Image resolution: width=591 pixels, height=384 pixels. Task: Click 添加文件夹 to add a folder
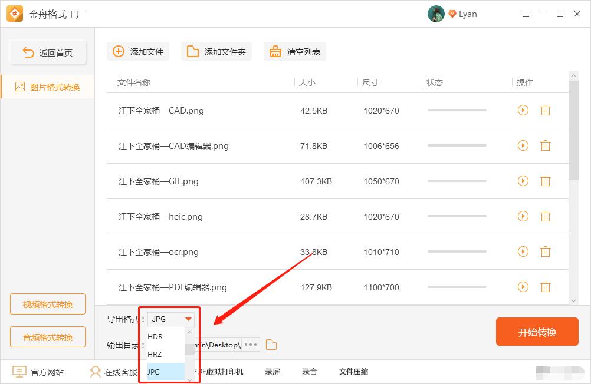tap(216, 52)
